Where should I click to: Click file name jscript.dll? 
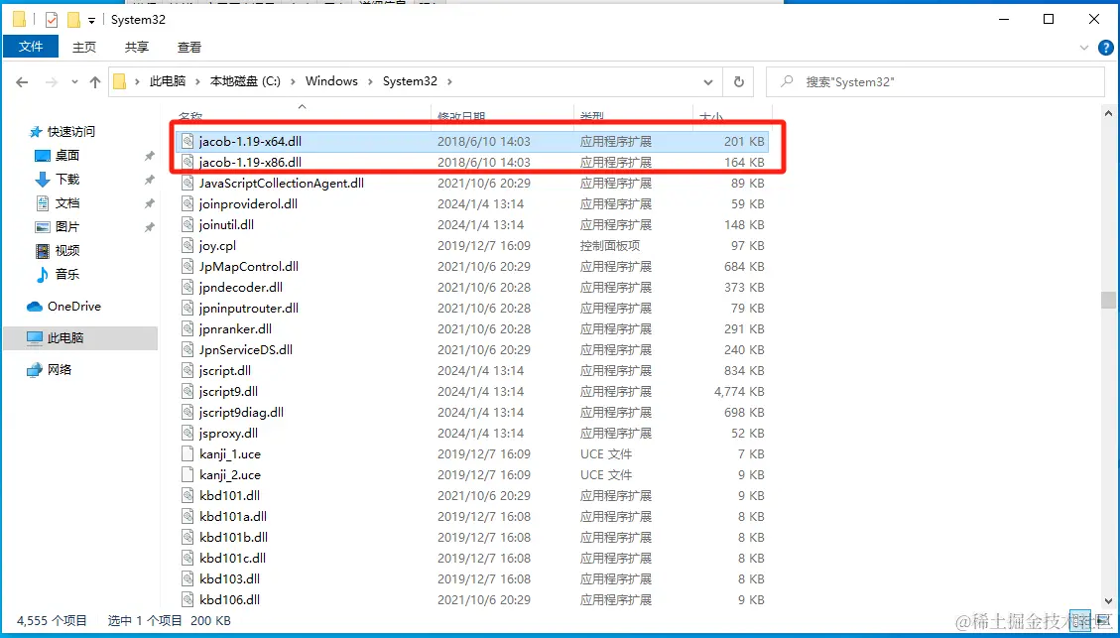tap(225, 370)
